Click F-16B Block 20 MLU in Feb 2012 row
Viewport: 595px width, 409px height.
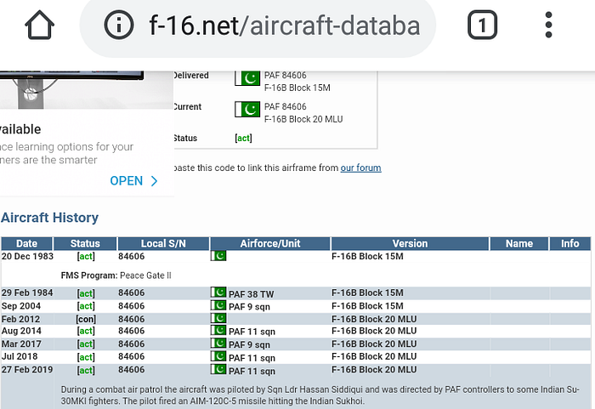(374, 319)
